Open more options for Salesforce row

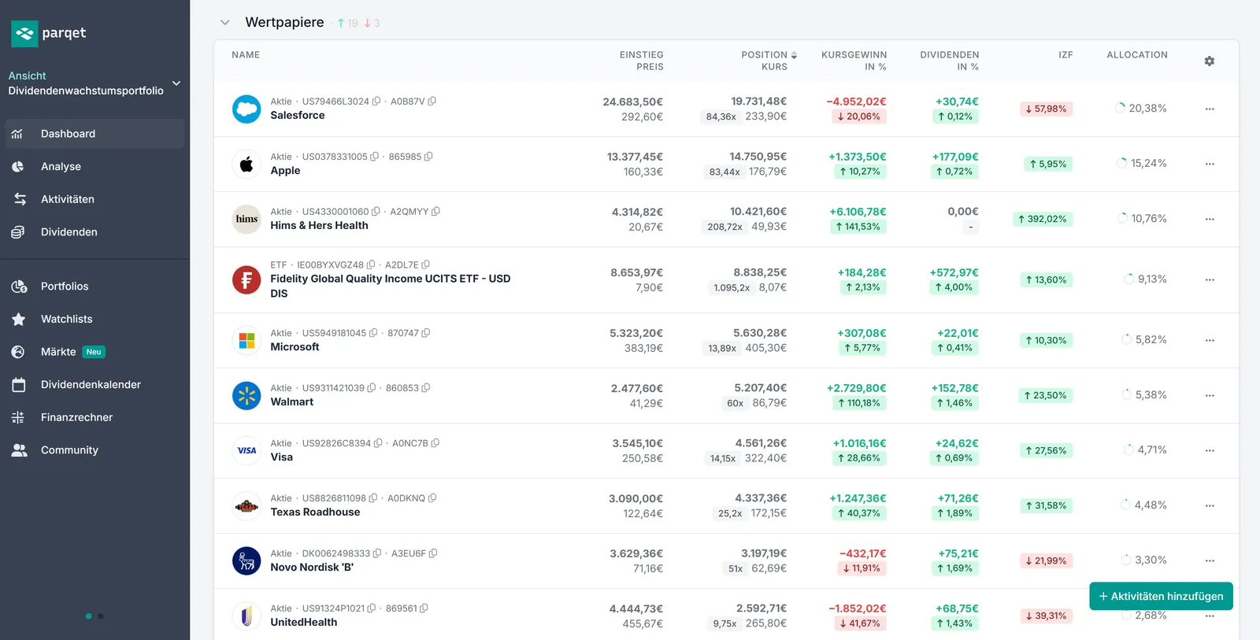(x=1210, y=109)
